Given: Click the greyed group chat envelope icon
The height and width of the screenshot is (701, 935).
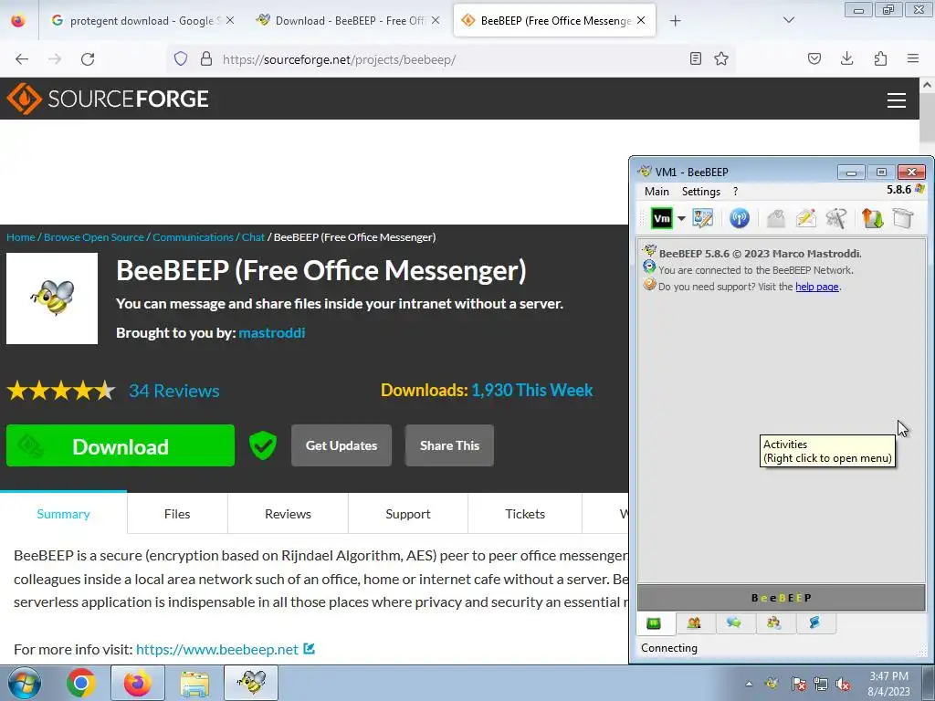Looking at the screenshot, I should point(775,218).
